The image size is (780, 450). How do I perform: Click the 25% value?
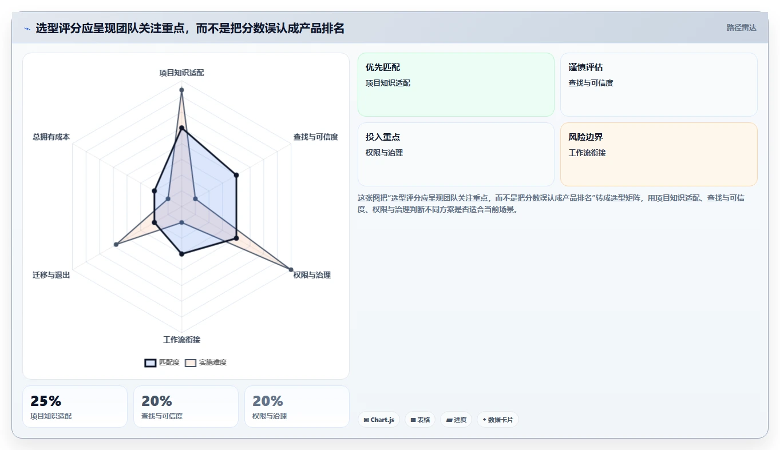[46, 401]
